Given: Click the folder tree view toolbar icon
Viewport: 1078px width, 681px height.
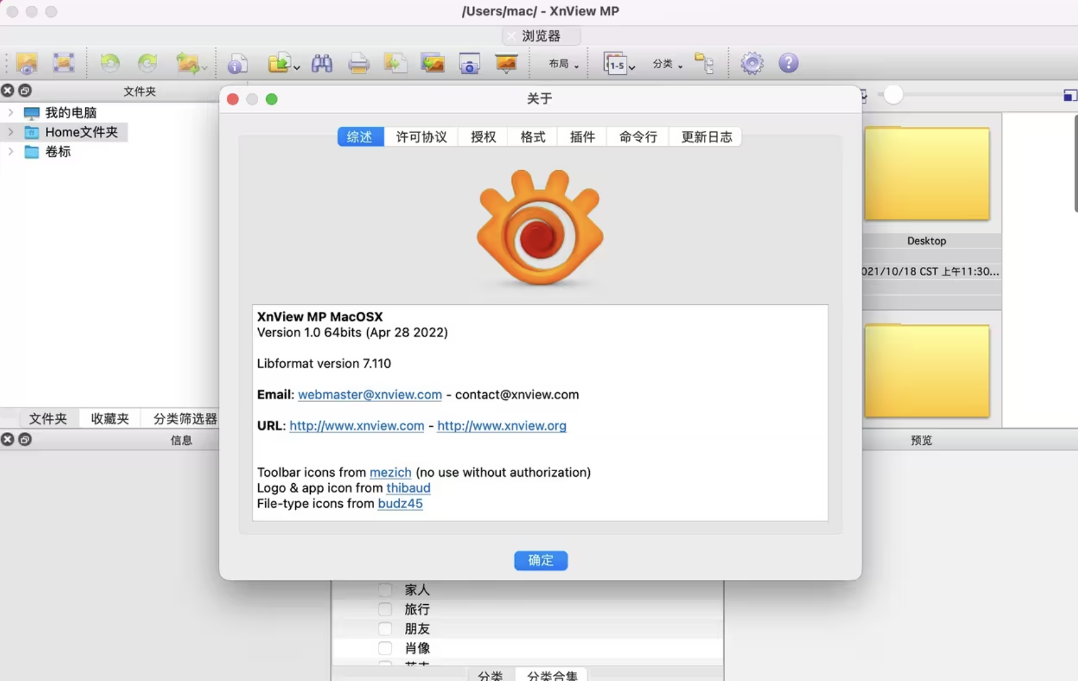Looking at the screenshot, I should pyautogui.click(x=704, y=63).
